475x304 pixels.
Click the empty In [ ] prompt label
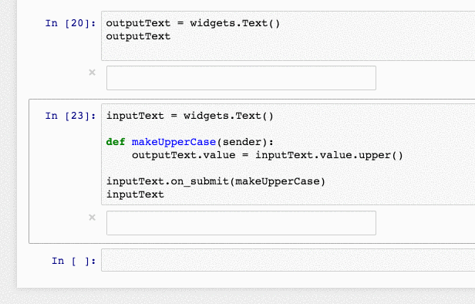73,261
